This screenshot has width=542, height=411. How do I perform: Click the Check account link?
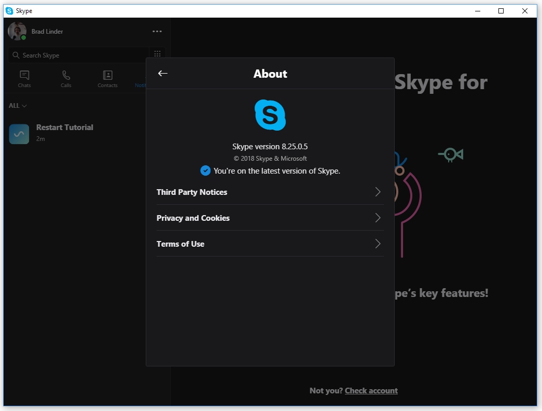click(371, 391)
